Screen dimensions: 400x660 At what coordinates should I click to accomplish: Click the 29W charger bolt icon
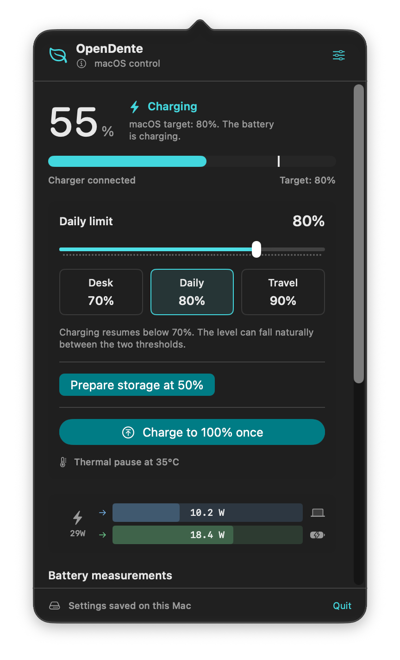[x=78, y=517]
